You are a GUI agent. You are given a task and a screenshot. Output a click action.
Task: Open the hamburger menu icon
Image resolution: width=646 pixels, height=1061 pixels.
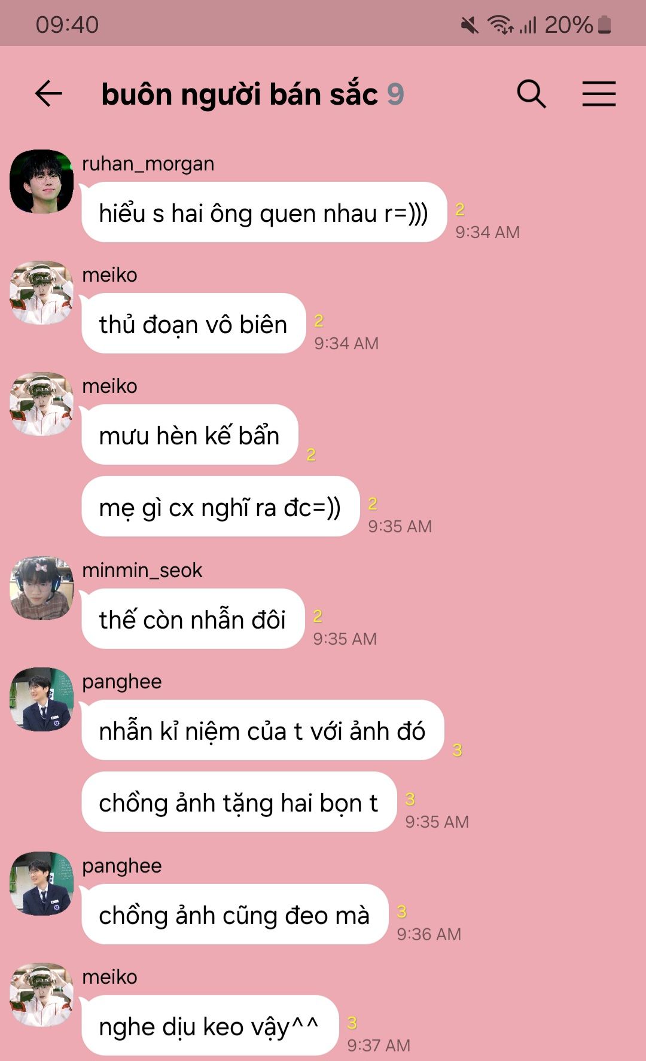click(599, 94)
